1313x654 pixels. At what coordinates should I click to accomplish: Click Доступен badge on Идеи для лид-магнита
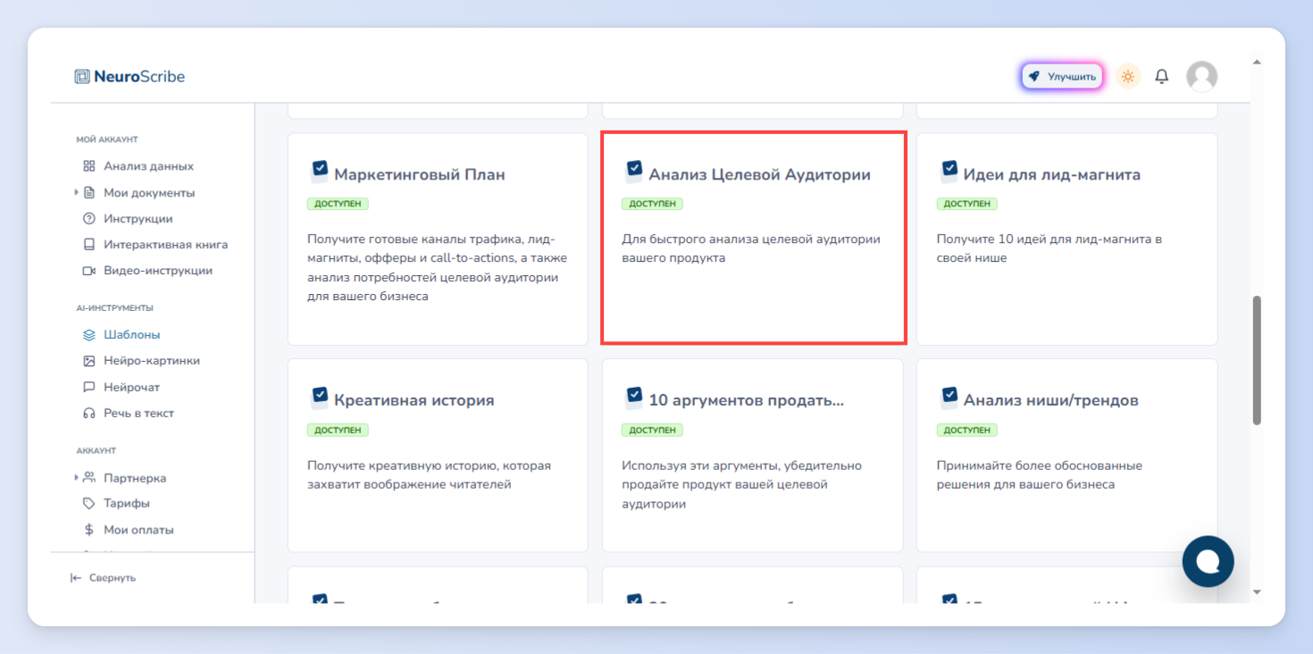(967, 204)
